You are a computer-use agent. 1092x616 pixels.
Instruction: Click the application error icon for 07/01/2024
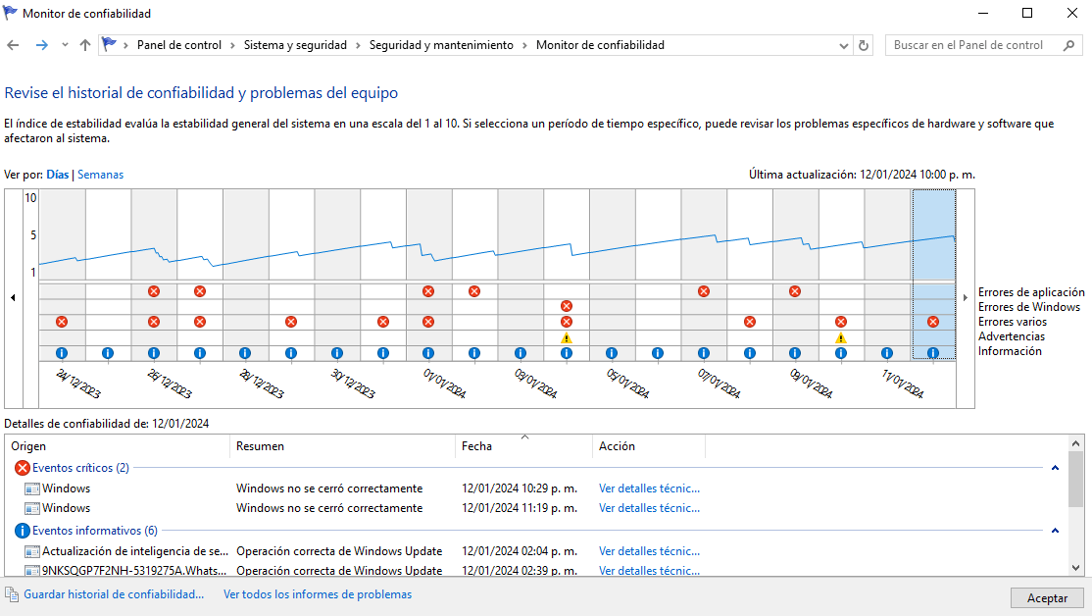(x=704, y=291)
